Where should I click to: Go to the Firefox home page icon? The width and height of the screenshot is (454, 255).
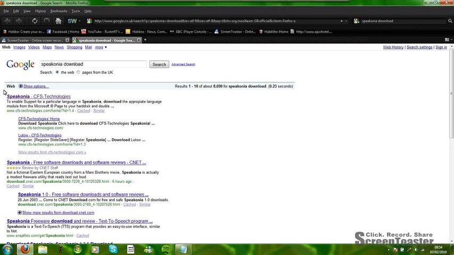[59, 21]
